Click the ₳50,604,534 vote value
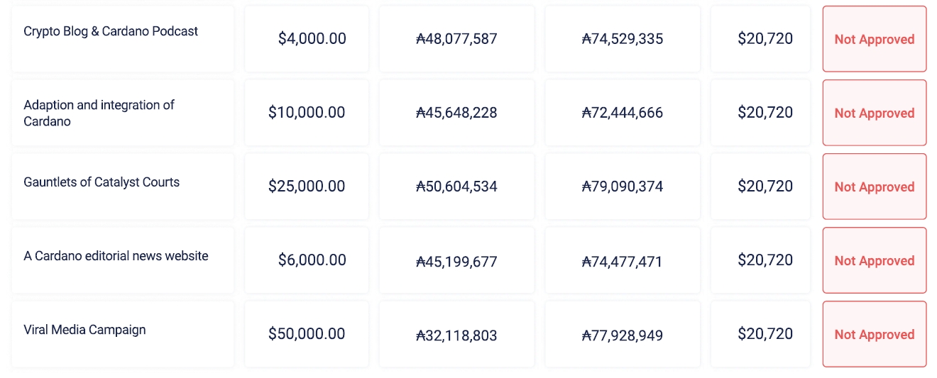 [456, 187]
